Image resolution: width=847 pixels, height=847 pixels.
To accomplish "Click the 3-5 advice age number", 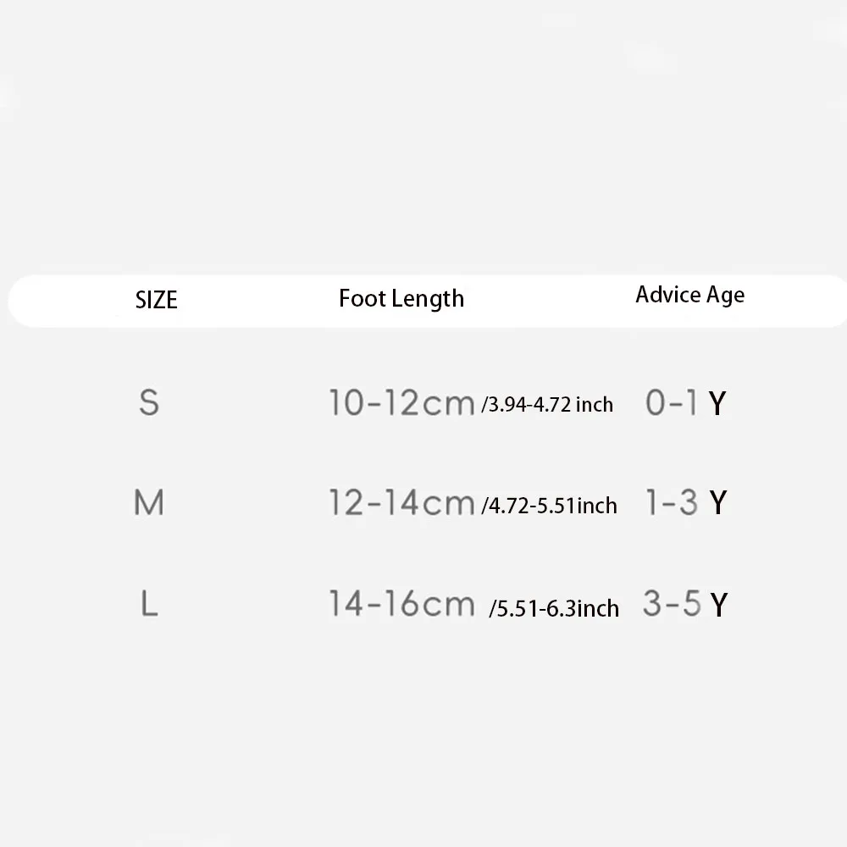I will pyautogui.click(x=672, y=605).
